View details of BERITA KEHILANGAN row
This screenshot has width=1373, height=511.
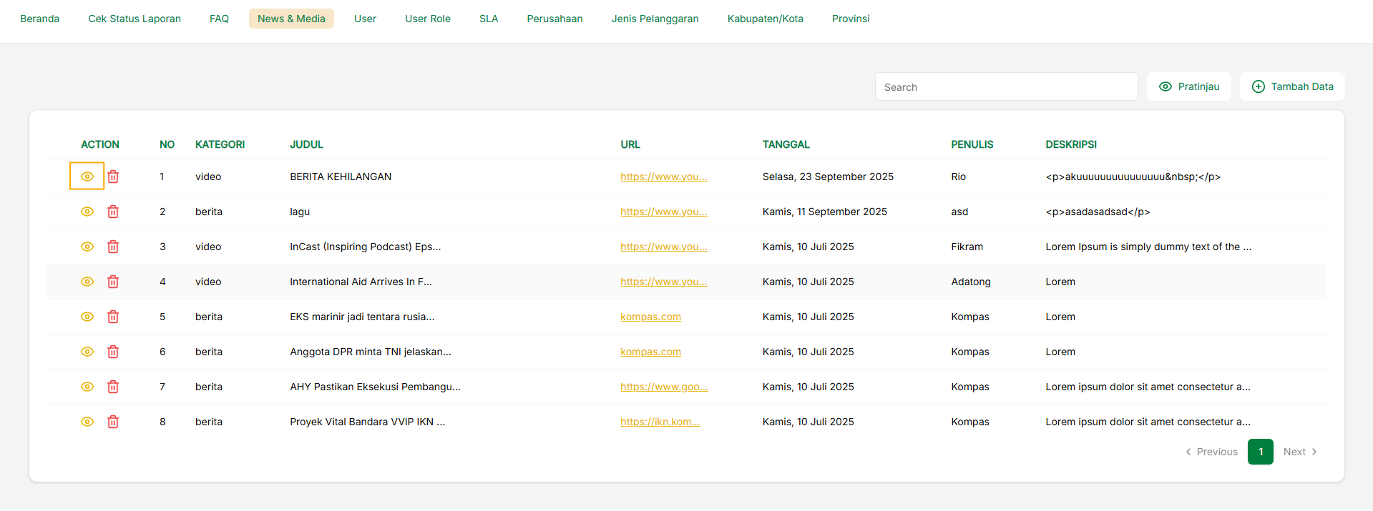(x=87, y=177)
